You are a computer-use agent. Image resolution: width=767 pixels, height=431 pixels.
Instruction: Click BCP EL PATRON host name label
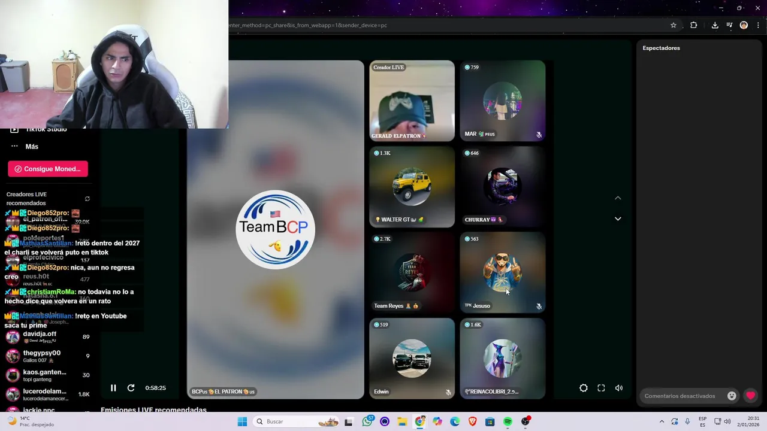click(x=223, y=391)
